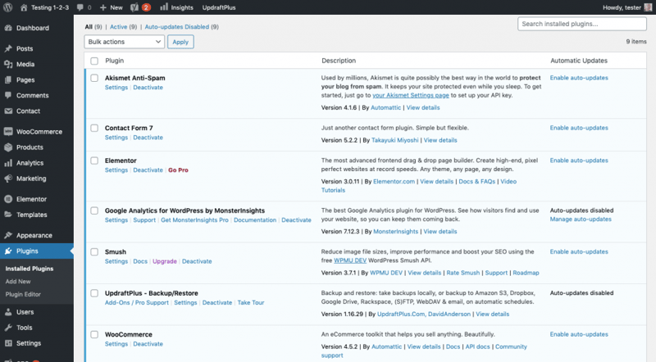656x362 pixels.
Task: Click the Smush Upgrade link
Action: (165, 261)
